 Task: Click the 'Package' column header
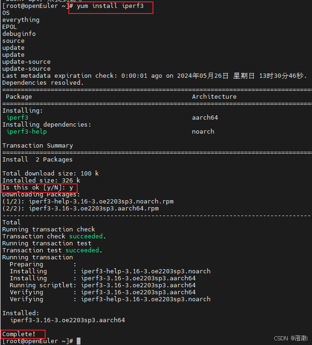[x=19, y=97]
